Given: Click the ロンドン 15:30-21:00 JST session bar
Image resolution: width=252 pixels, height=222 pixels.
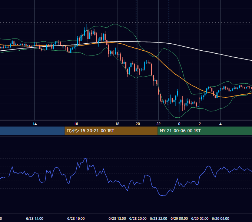Looking at the screenshot, I should click(111, 131).
